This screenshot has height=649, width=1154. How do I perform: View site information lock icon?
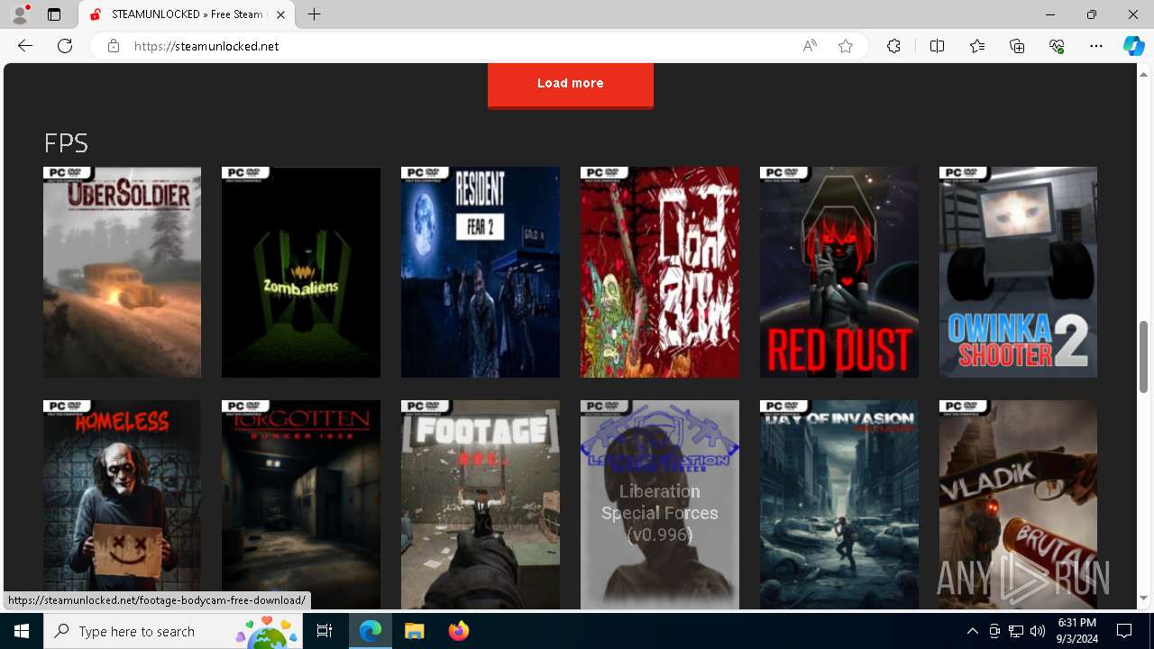click(x=114, y=46)
